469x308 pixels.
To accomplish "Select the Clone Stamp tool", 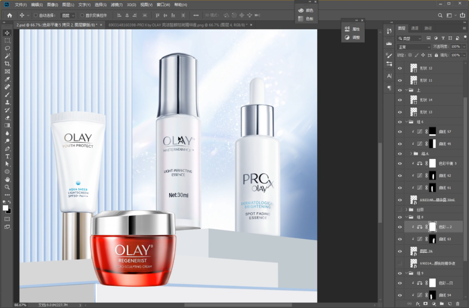I will point(7,103).
